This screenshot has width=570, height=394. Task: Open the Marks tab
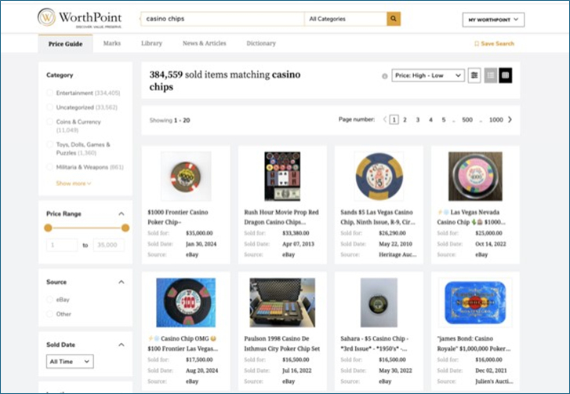[x=111, y=43]
